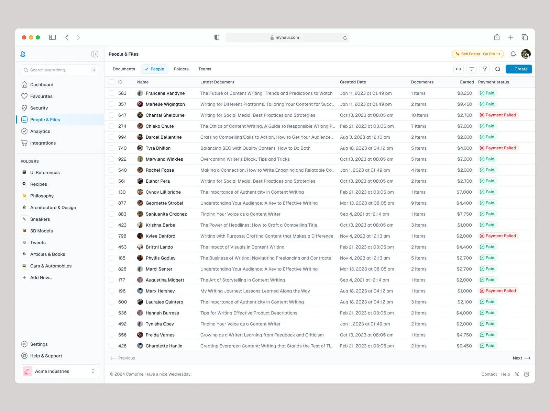
Task: Click the Sell Faster Go Pro button
Action: click(477, 54)
